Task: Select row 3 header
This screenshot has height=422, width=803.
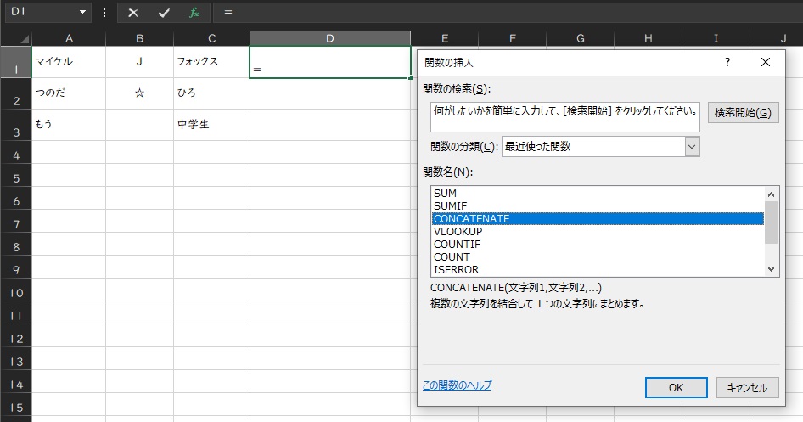Action: (x=16, y=125)
